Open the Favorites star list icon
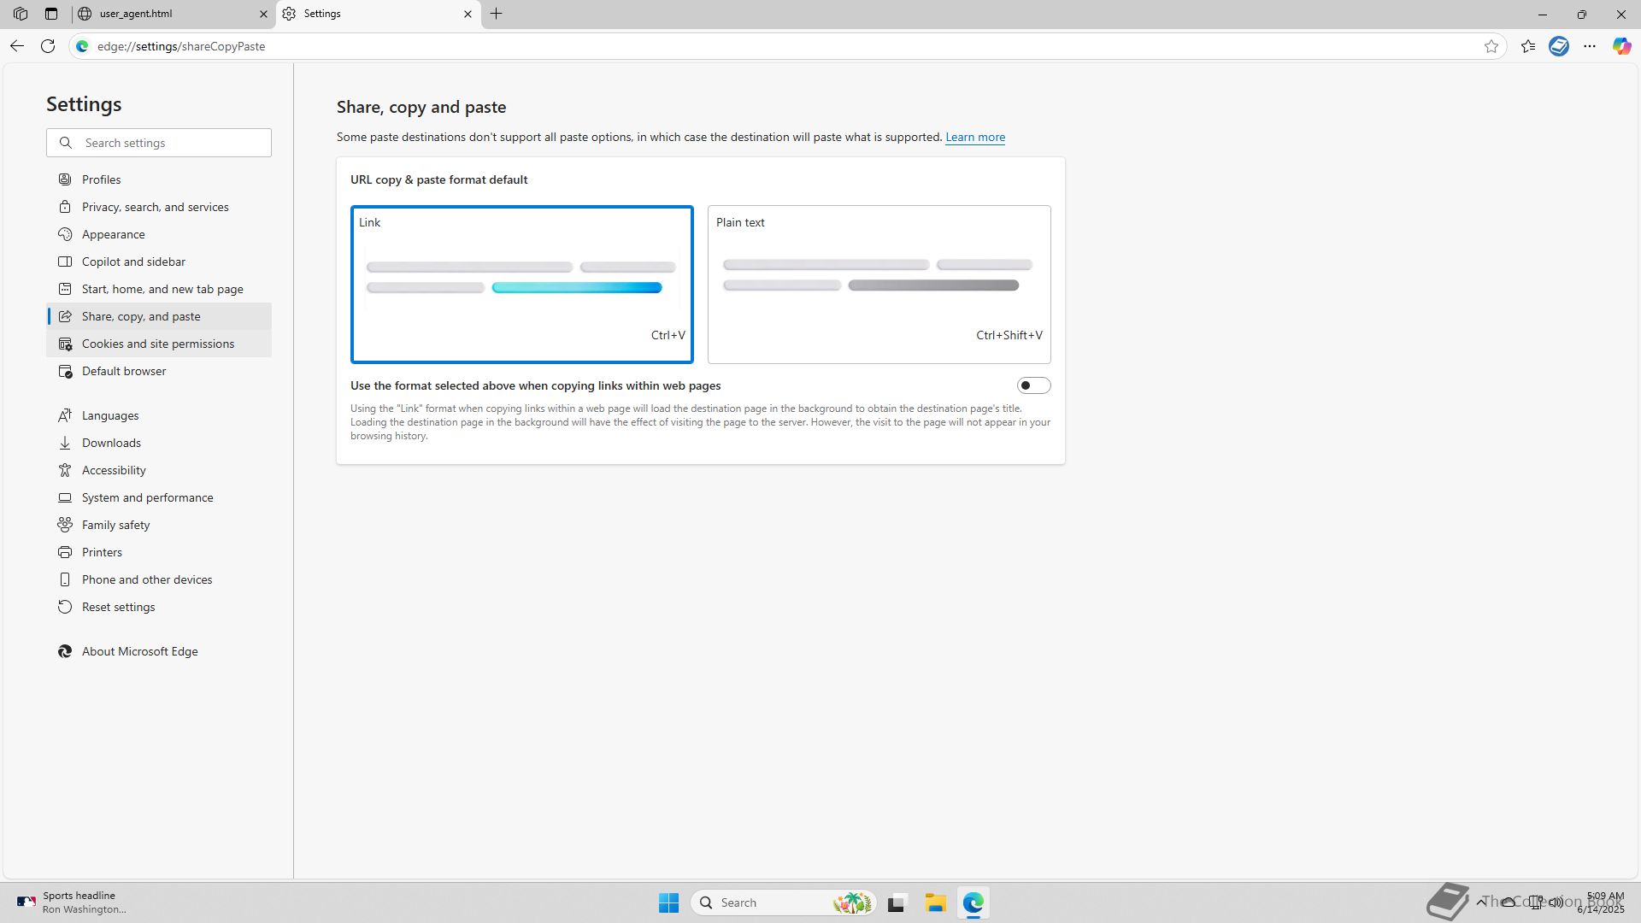 coord(1528,46)
